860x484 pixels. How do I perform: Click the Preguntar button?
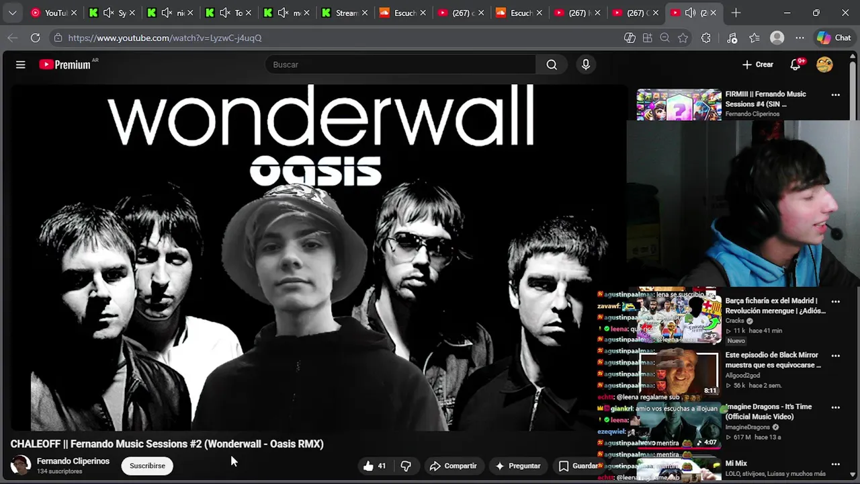click(x=517, y=466)
